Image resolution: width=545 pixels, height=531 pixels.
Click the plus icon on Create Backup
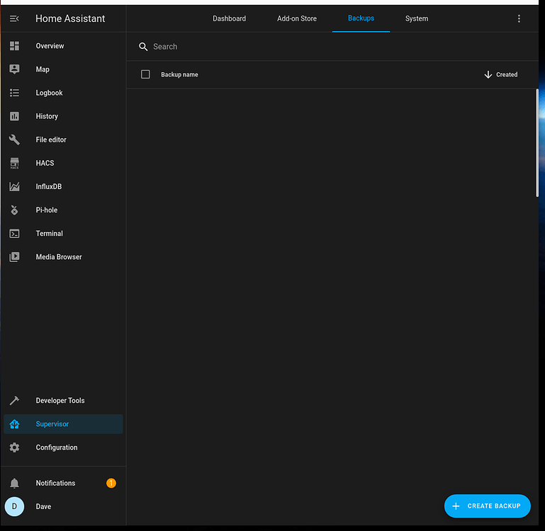[x=456, y=506]
